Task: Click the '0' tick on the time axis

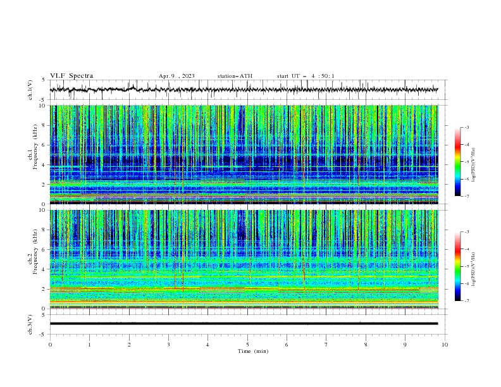Action: tap(50, 345)
